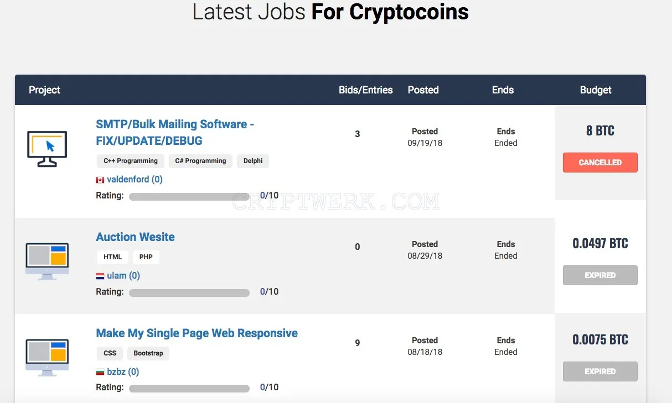Click the monitor cursor icon for SMTP project
Screen dimensions: 672x403
[47, 149]
